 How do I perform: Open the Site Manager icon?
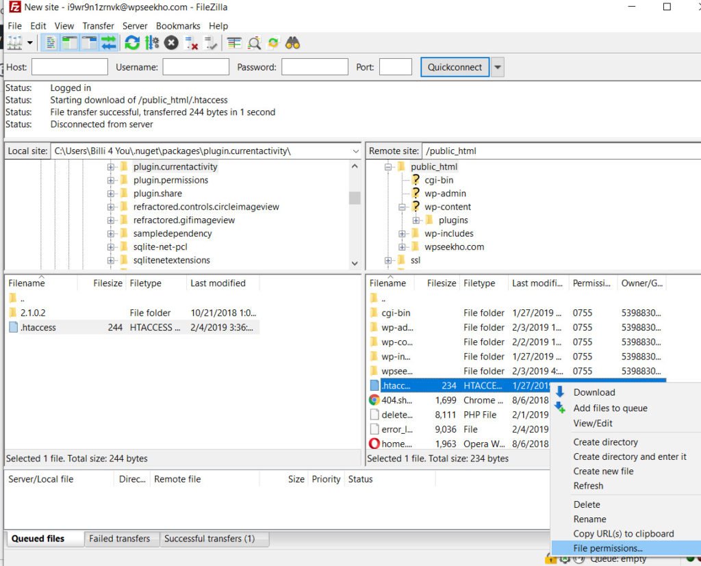(14, 43)
